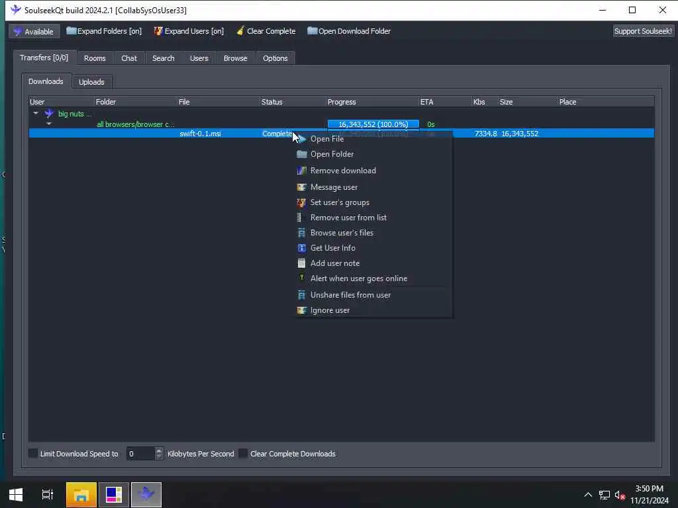Sort by Size column header
This screenshot has height=508, width=678.
[x=528, y=102]
